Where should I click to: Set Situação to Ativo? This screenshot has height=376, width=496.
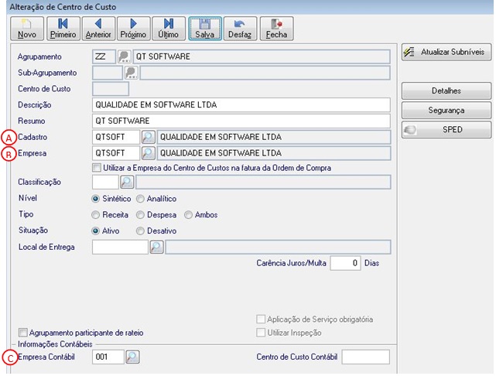pyautogui.click(x=95, y=231)
